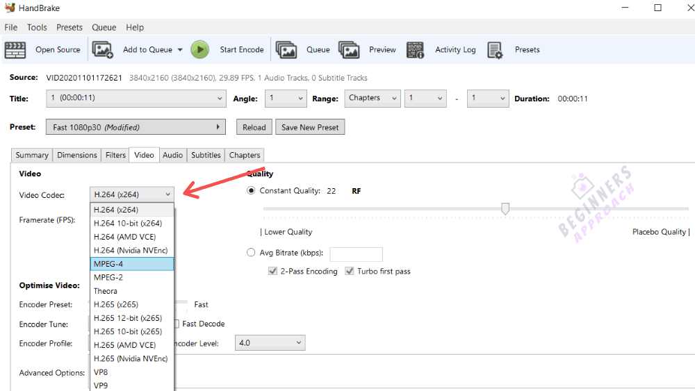Select Avg Bitrate (kbps) radio button
The height and width of the screenshot is (391, 695).
pyautogui.click(x=251, y=252)
